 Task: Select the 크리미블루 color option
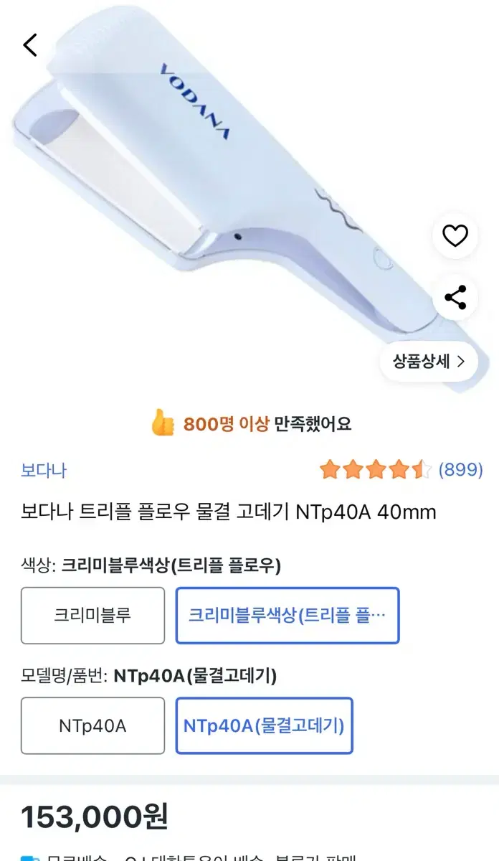point(92,616)
